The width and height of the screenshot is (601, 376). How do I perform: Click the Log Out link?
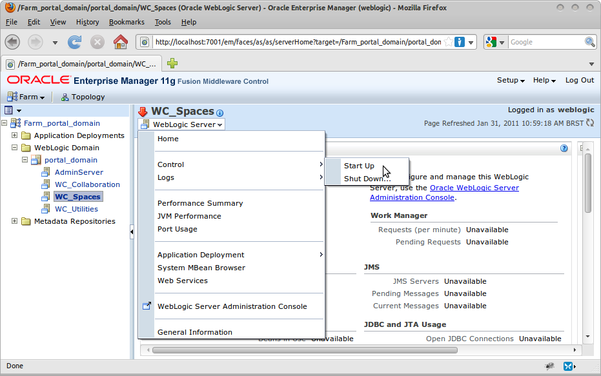click(x=580, y=80)
